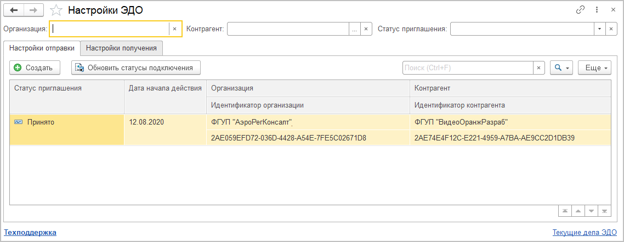Click into the Поиск search field
Image resolution: width=624 pixels, height=242 pixels.
tap(468, 67)
